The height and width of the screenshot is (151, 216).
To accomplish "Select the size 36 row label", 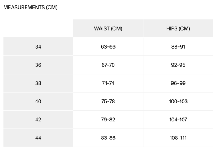I will click(x=38, y=65).
